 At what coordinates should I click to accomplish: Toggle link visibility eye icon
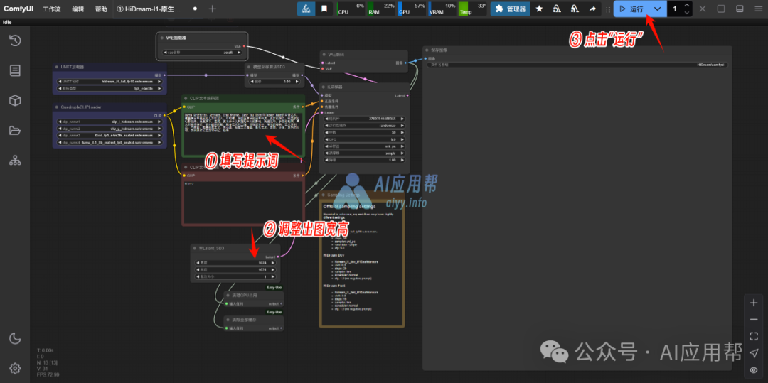click(754, 369)
